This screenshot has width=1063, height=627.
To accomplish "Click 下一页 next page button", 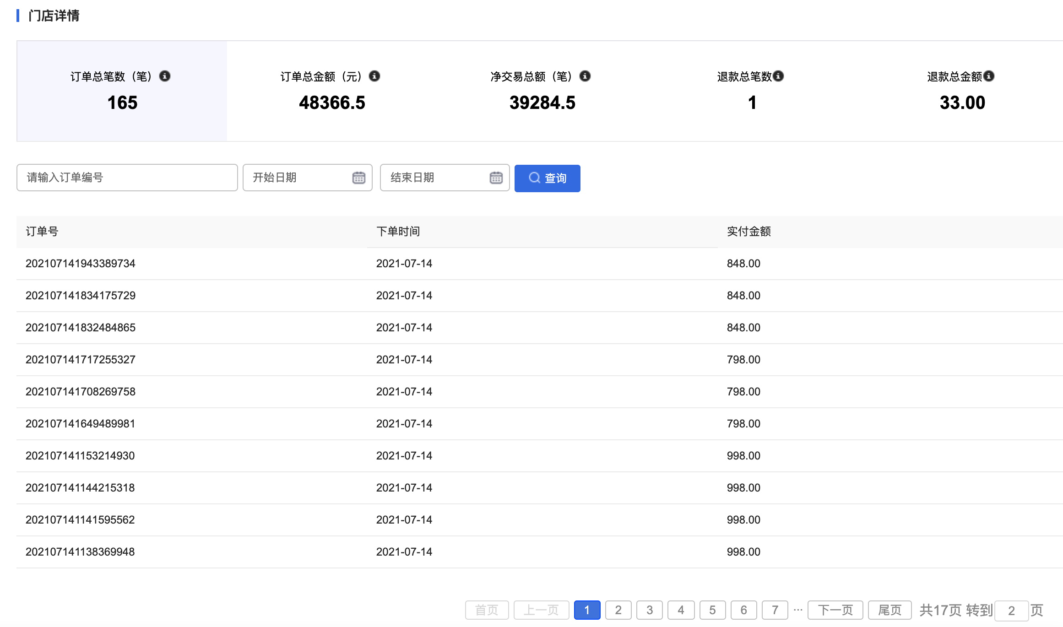I will coord(835,610).
